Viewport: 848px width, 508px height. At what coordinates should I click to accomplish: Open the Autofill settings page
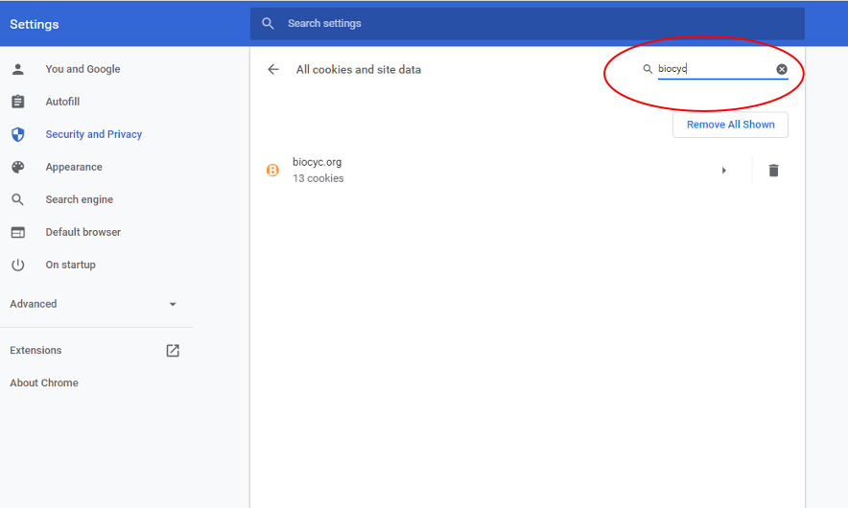tap(62, 102)
